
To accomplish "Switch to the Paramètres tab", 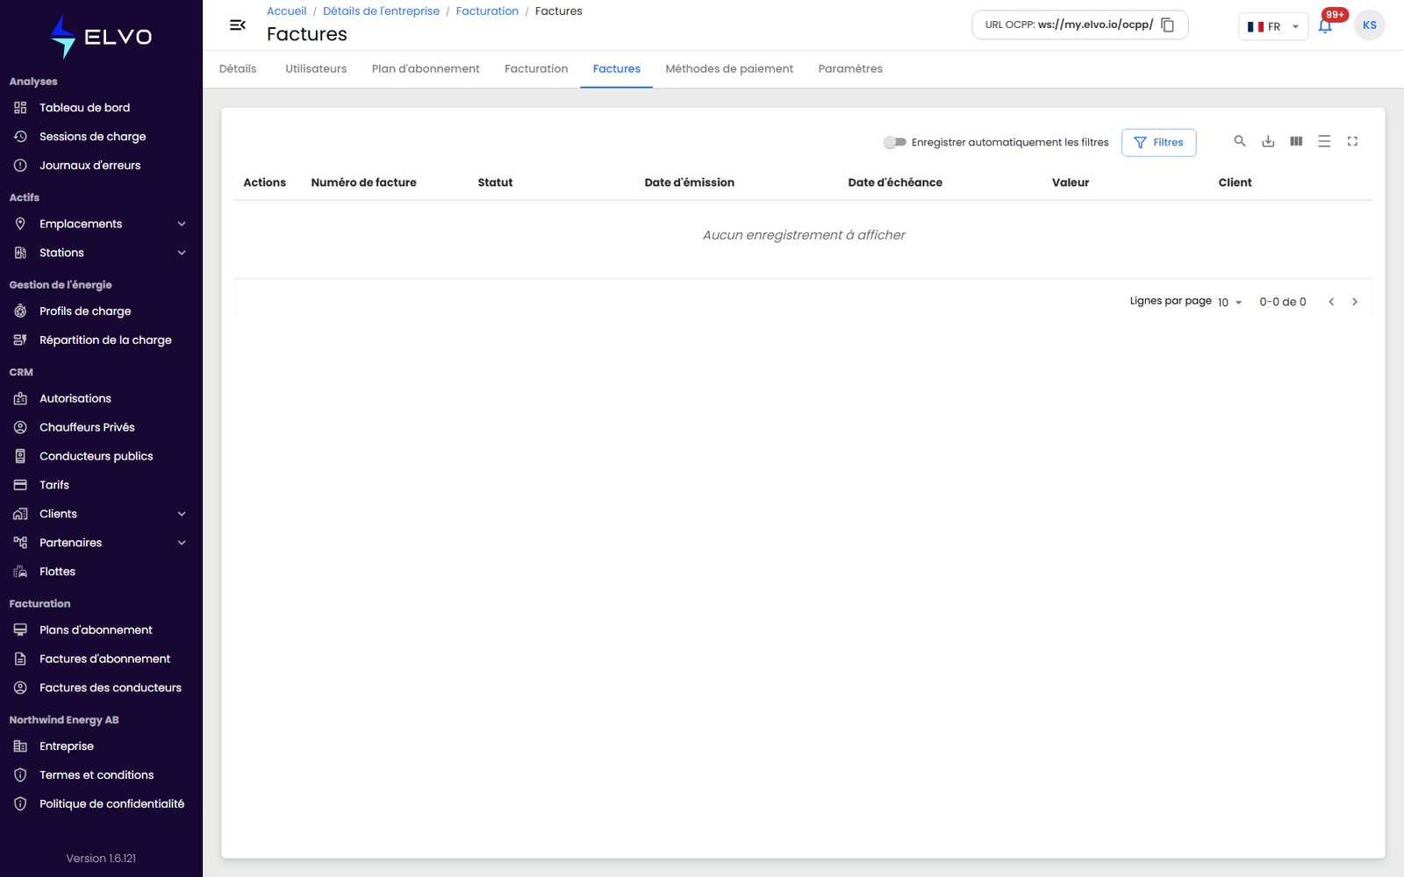I will click(850, 69).
